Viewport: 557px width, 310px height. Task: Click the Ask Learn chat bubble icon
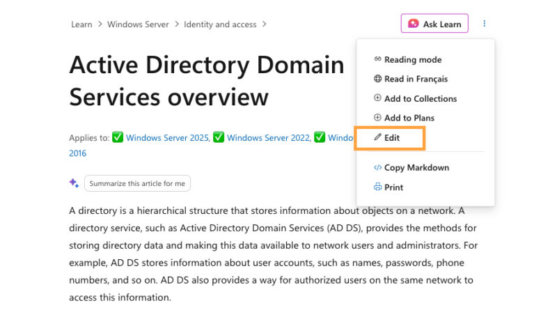pyautogui.click(x=413, y=24)
